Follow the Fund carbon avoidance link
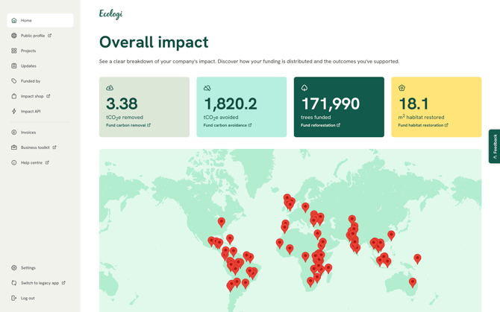The width and height of the screenshot is (500, 312). tap(227, 125)
